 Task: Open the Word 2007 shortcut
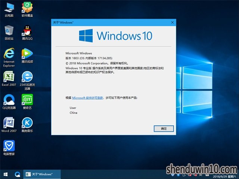[9, 125]
